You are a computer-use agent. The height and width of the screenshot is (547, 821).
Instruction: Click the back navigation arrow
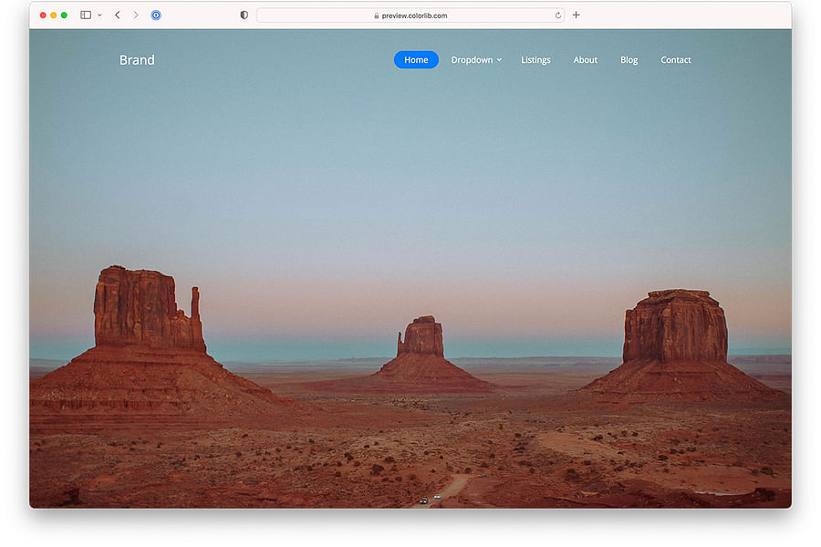116,15
